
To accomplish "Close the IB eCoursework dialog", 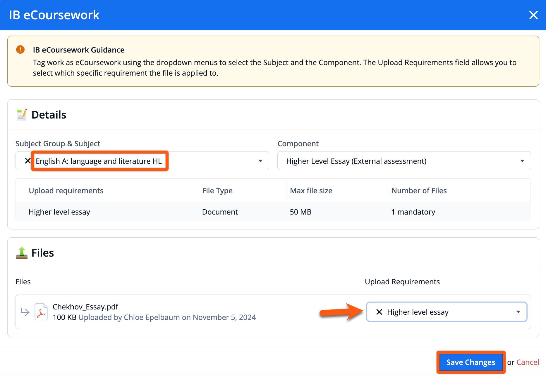I will [533, 15].
